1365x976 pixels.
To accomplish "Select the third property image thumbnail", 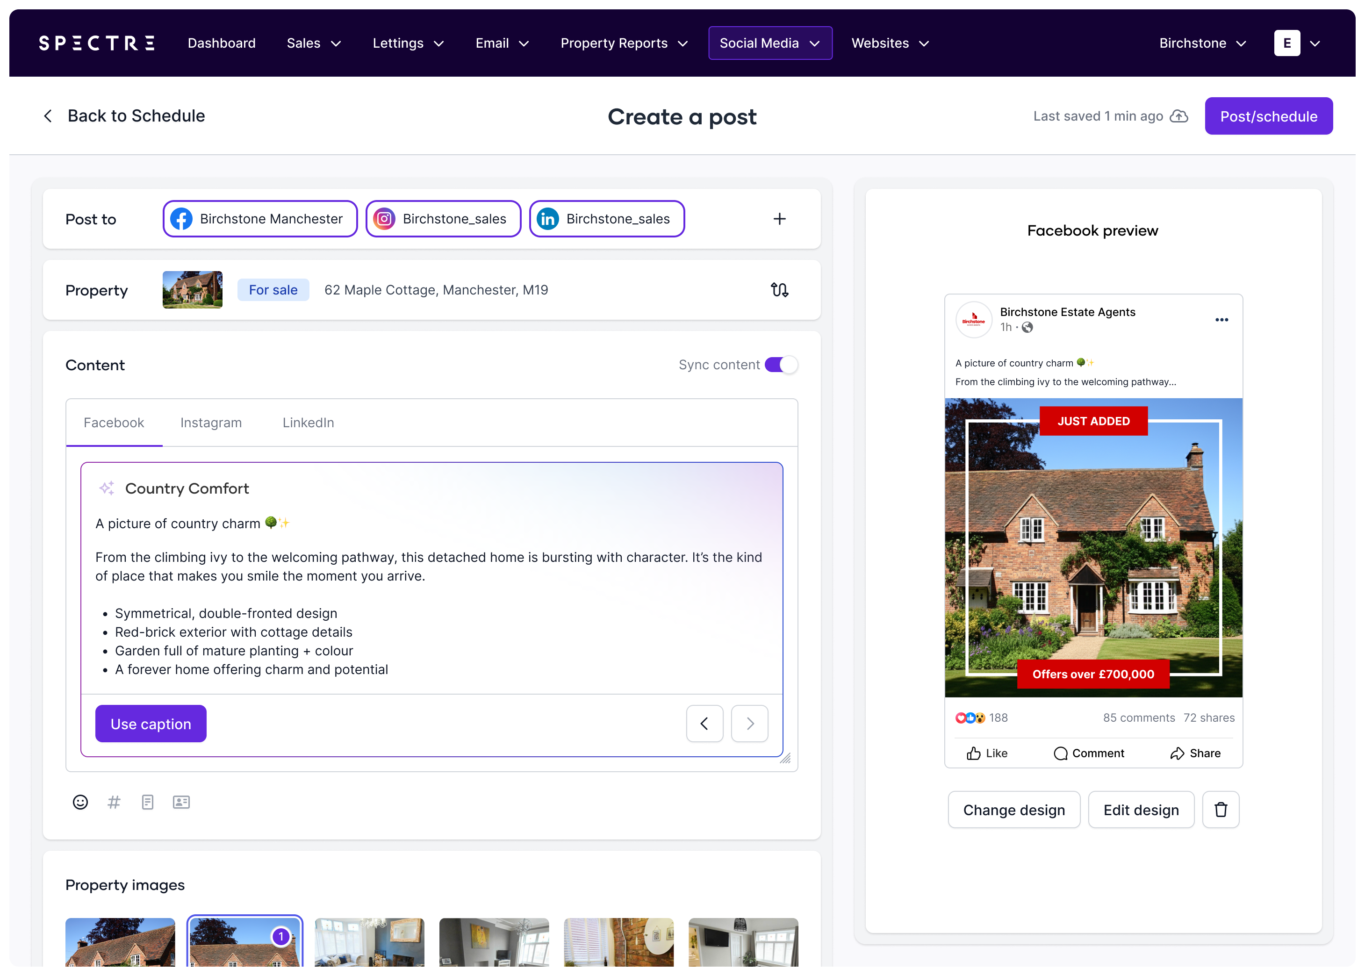I will click(369, 942).
